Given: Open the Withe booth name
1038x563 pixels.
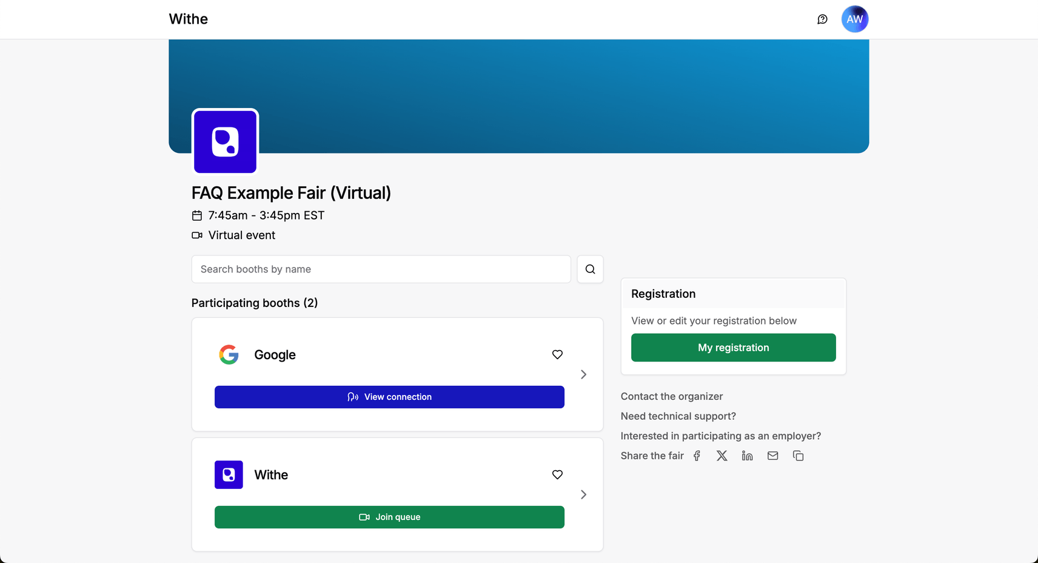Looking at the screenshot, I should point(271,475).
